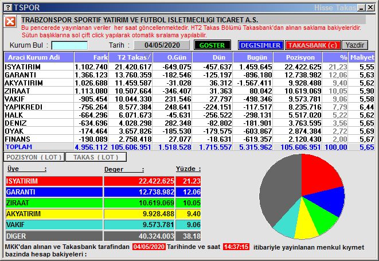
Task: Click the red TAKASBANK (c) button
Action: click(x=312, y=45)
